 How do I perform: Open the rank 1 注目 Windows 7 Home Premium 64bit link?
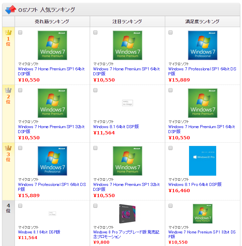click(x=126, y=71)
